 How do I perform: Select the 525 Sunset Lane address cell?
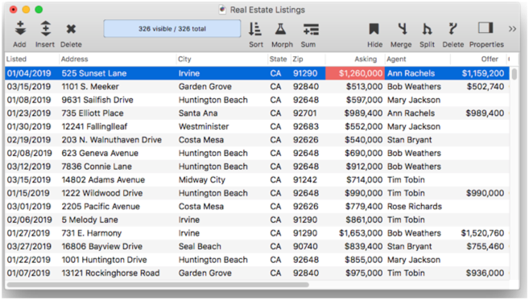point(94,73)
